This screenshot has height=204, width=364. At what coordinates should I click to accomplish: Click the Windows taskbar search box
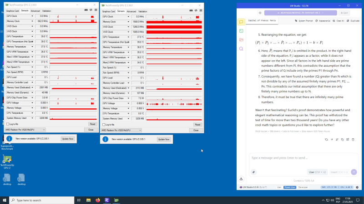click(42, 200)
